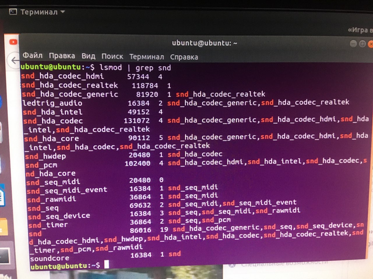
Task: Select the snd_hda_codec_hdmi module name
Action: pos(62,76)
